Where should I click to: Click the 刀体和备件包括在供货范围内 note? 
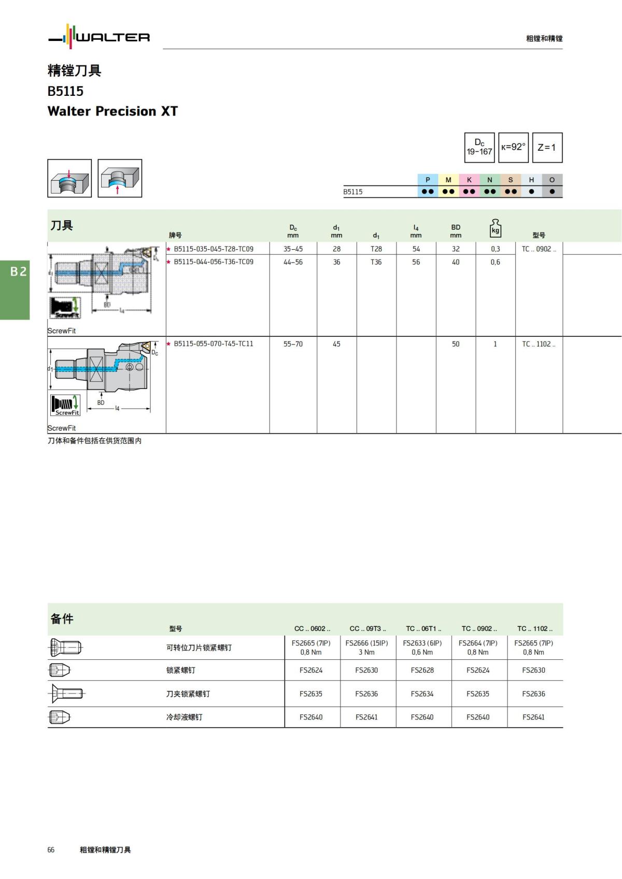click(95, 441)
